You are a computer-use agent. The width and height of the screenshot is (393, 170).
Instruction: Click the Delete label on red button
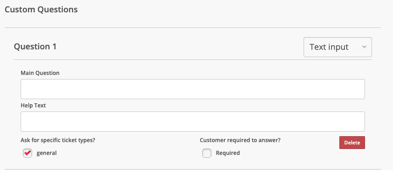pos(352,143)
